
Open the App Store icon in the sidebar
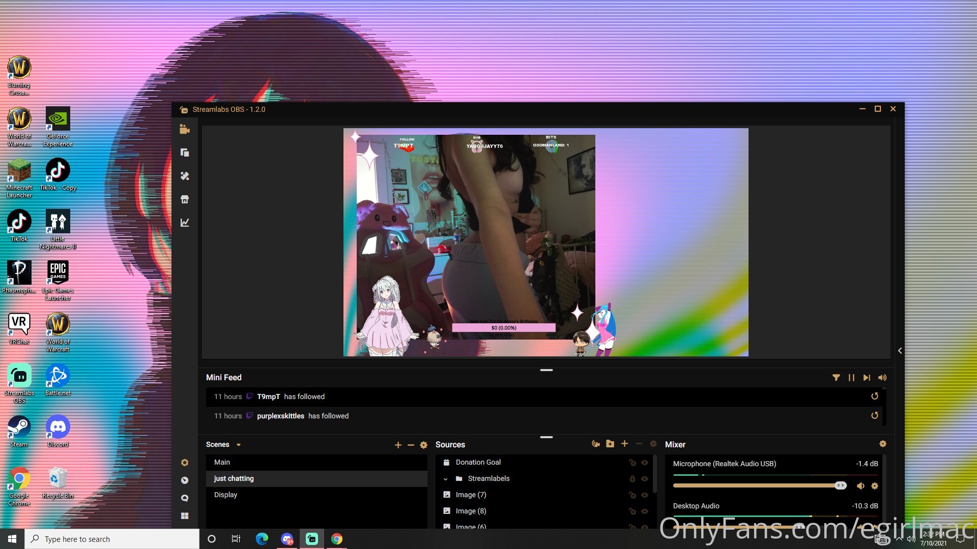[x=185, y=199]
